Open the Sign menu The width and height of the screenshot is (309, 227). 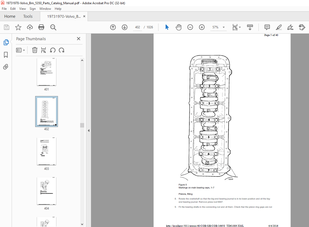(33, 9)
